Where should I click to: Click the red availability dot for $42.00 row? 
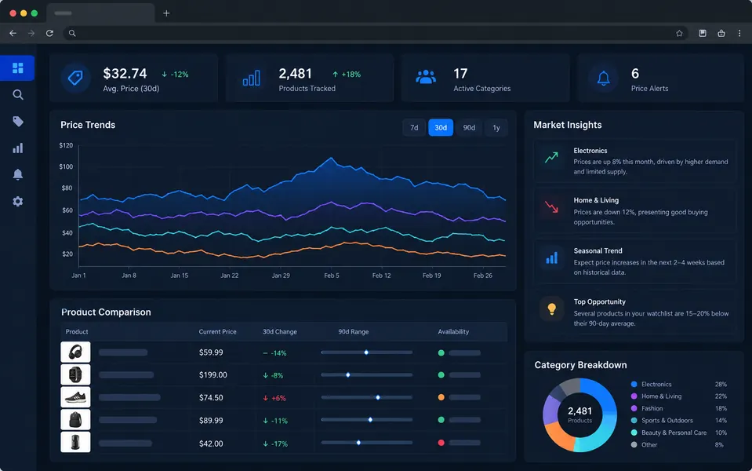click(x=441, y=443)
